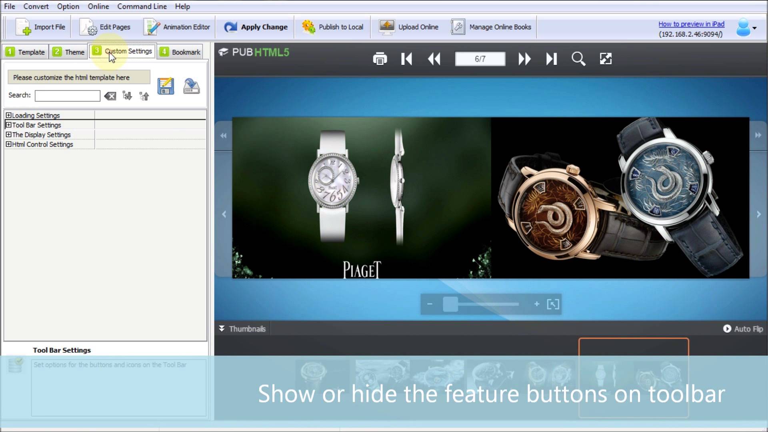
Task: Open the Help menu
Action: [x=182, y=6]
